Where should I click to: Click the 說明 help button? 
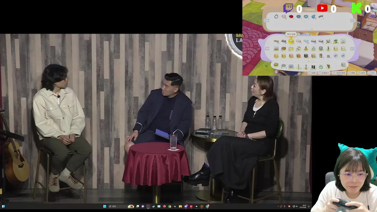312,73
